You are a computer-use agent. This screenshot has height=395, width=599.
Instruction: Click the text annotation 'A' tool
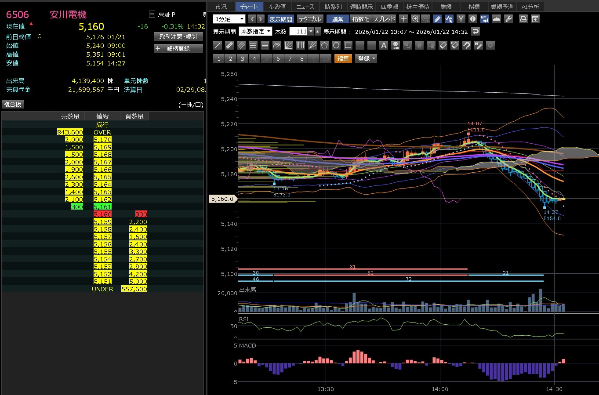pos(384,45)
